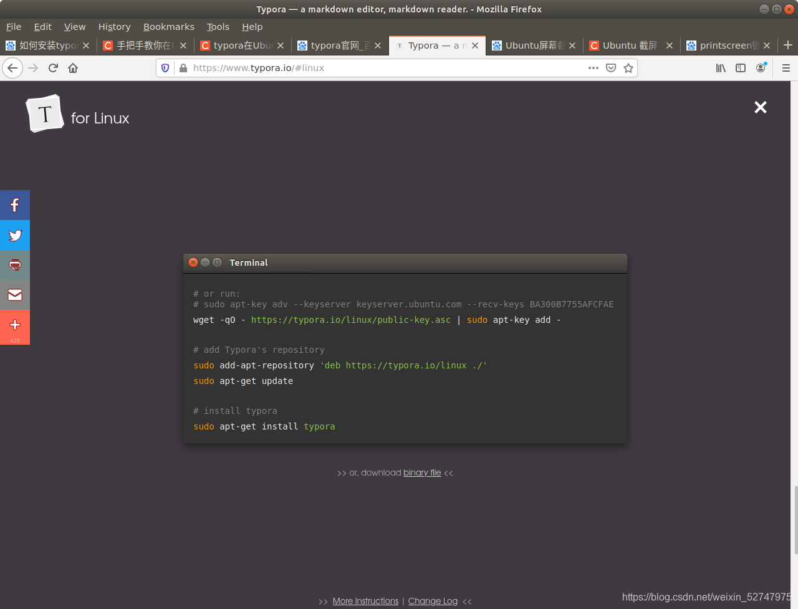Open the Firefox home page icon

click(73, 68)
